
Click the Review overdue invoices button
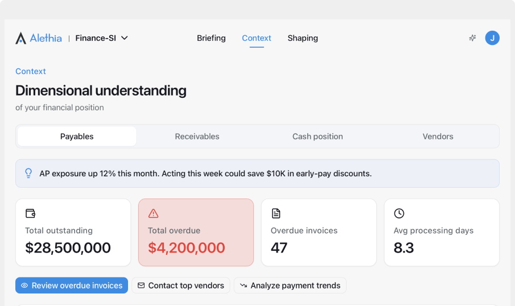point(72,286)
